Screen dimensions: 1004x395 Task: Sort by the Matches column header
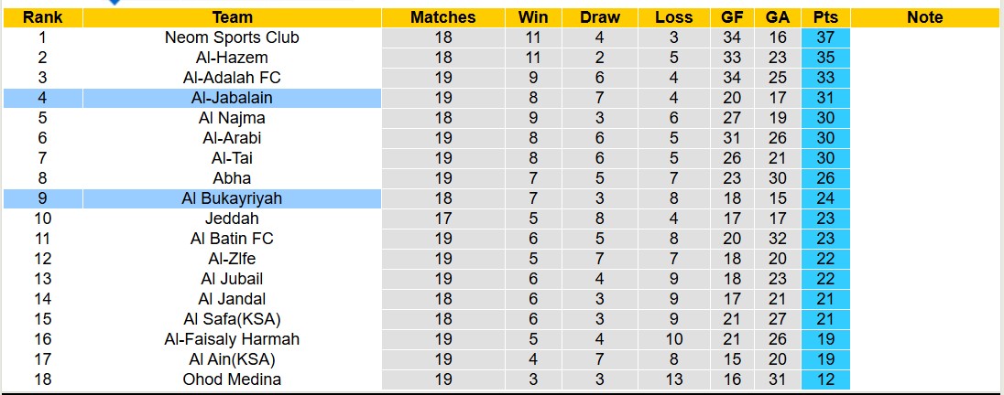click(x=443, y=17)
